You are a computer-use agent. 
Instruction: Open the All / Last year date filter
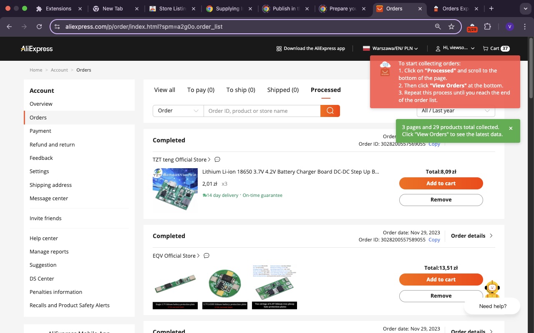456,111
